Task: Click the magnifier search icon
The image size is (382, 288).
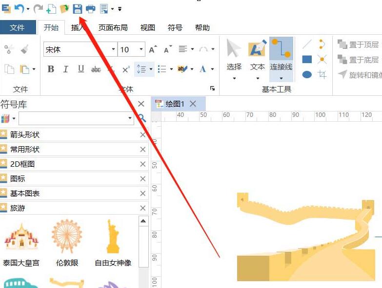Action: (x=142, y=118)
